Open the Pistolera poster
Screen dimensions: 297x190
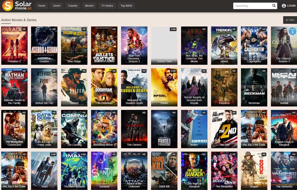(x=224, y=87)
